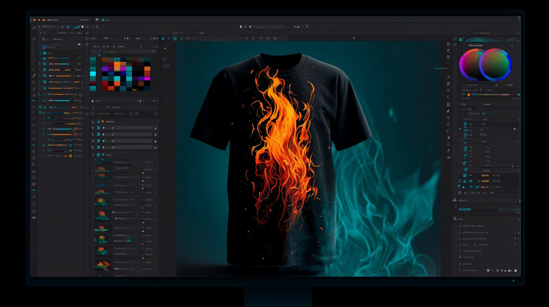Click the circular icon at right of the first slider row
This screenshot has height=307, width=549.
coord(155,128)
